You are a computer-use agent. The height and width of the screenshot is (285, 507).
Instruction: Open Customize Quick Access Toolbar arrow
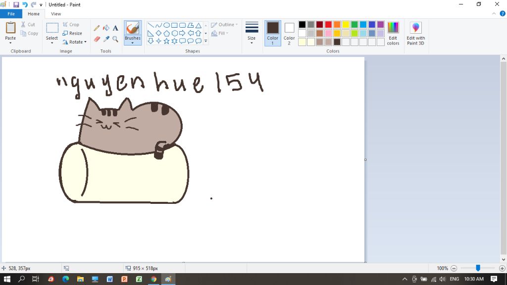pos(41,5)
